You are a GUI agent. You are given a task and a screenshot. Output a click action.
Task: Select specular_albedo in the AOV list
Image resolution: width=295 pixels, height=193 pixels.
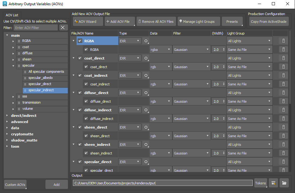[x=40, y=78]
